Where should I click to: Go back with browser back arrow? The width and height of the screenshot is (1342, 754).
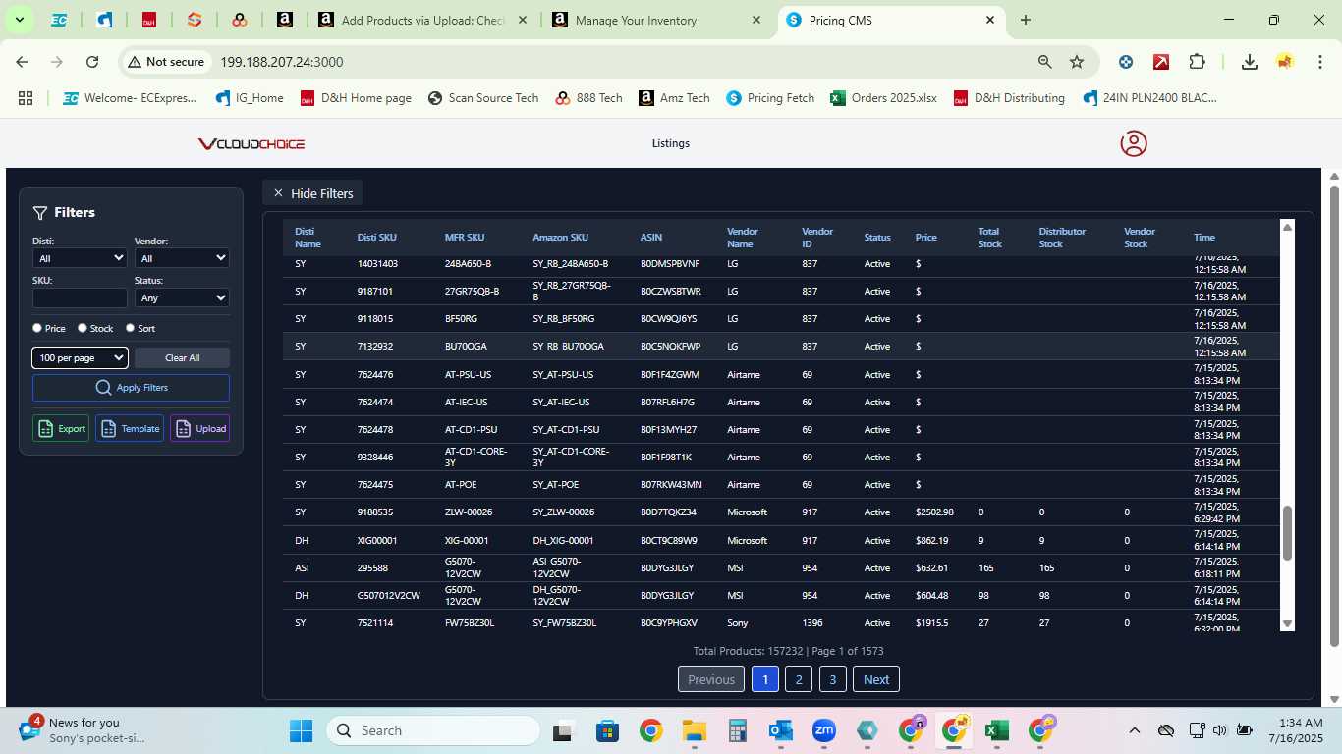click(22, 62)
